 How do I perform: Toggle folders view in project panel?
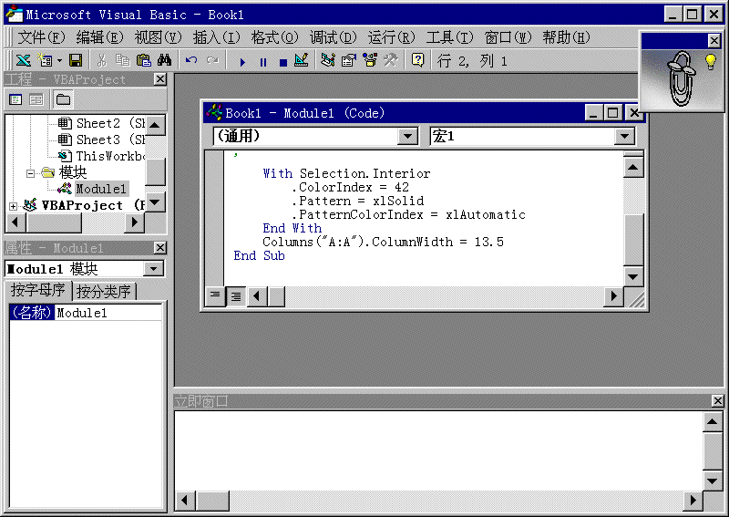(63, 98)
